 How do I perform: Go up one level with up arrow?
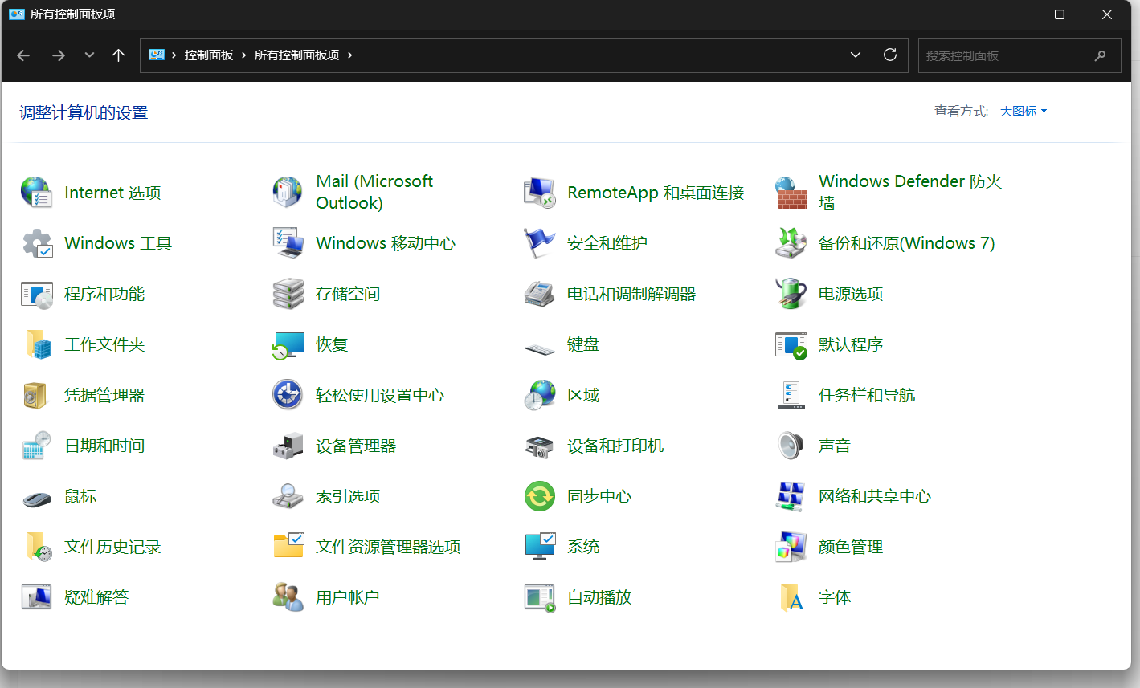pos(119,55)
